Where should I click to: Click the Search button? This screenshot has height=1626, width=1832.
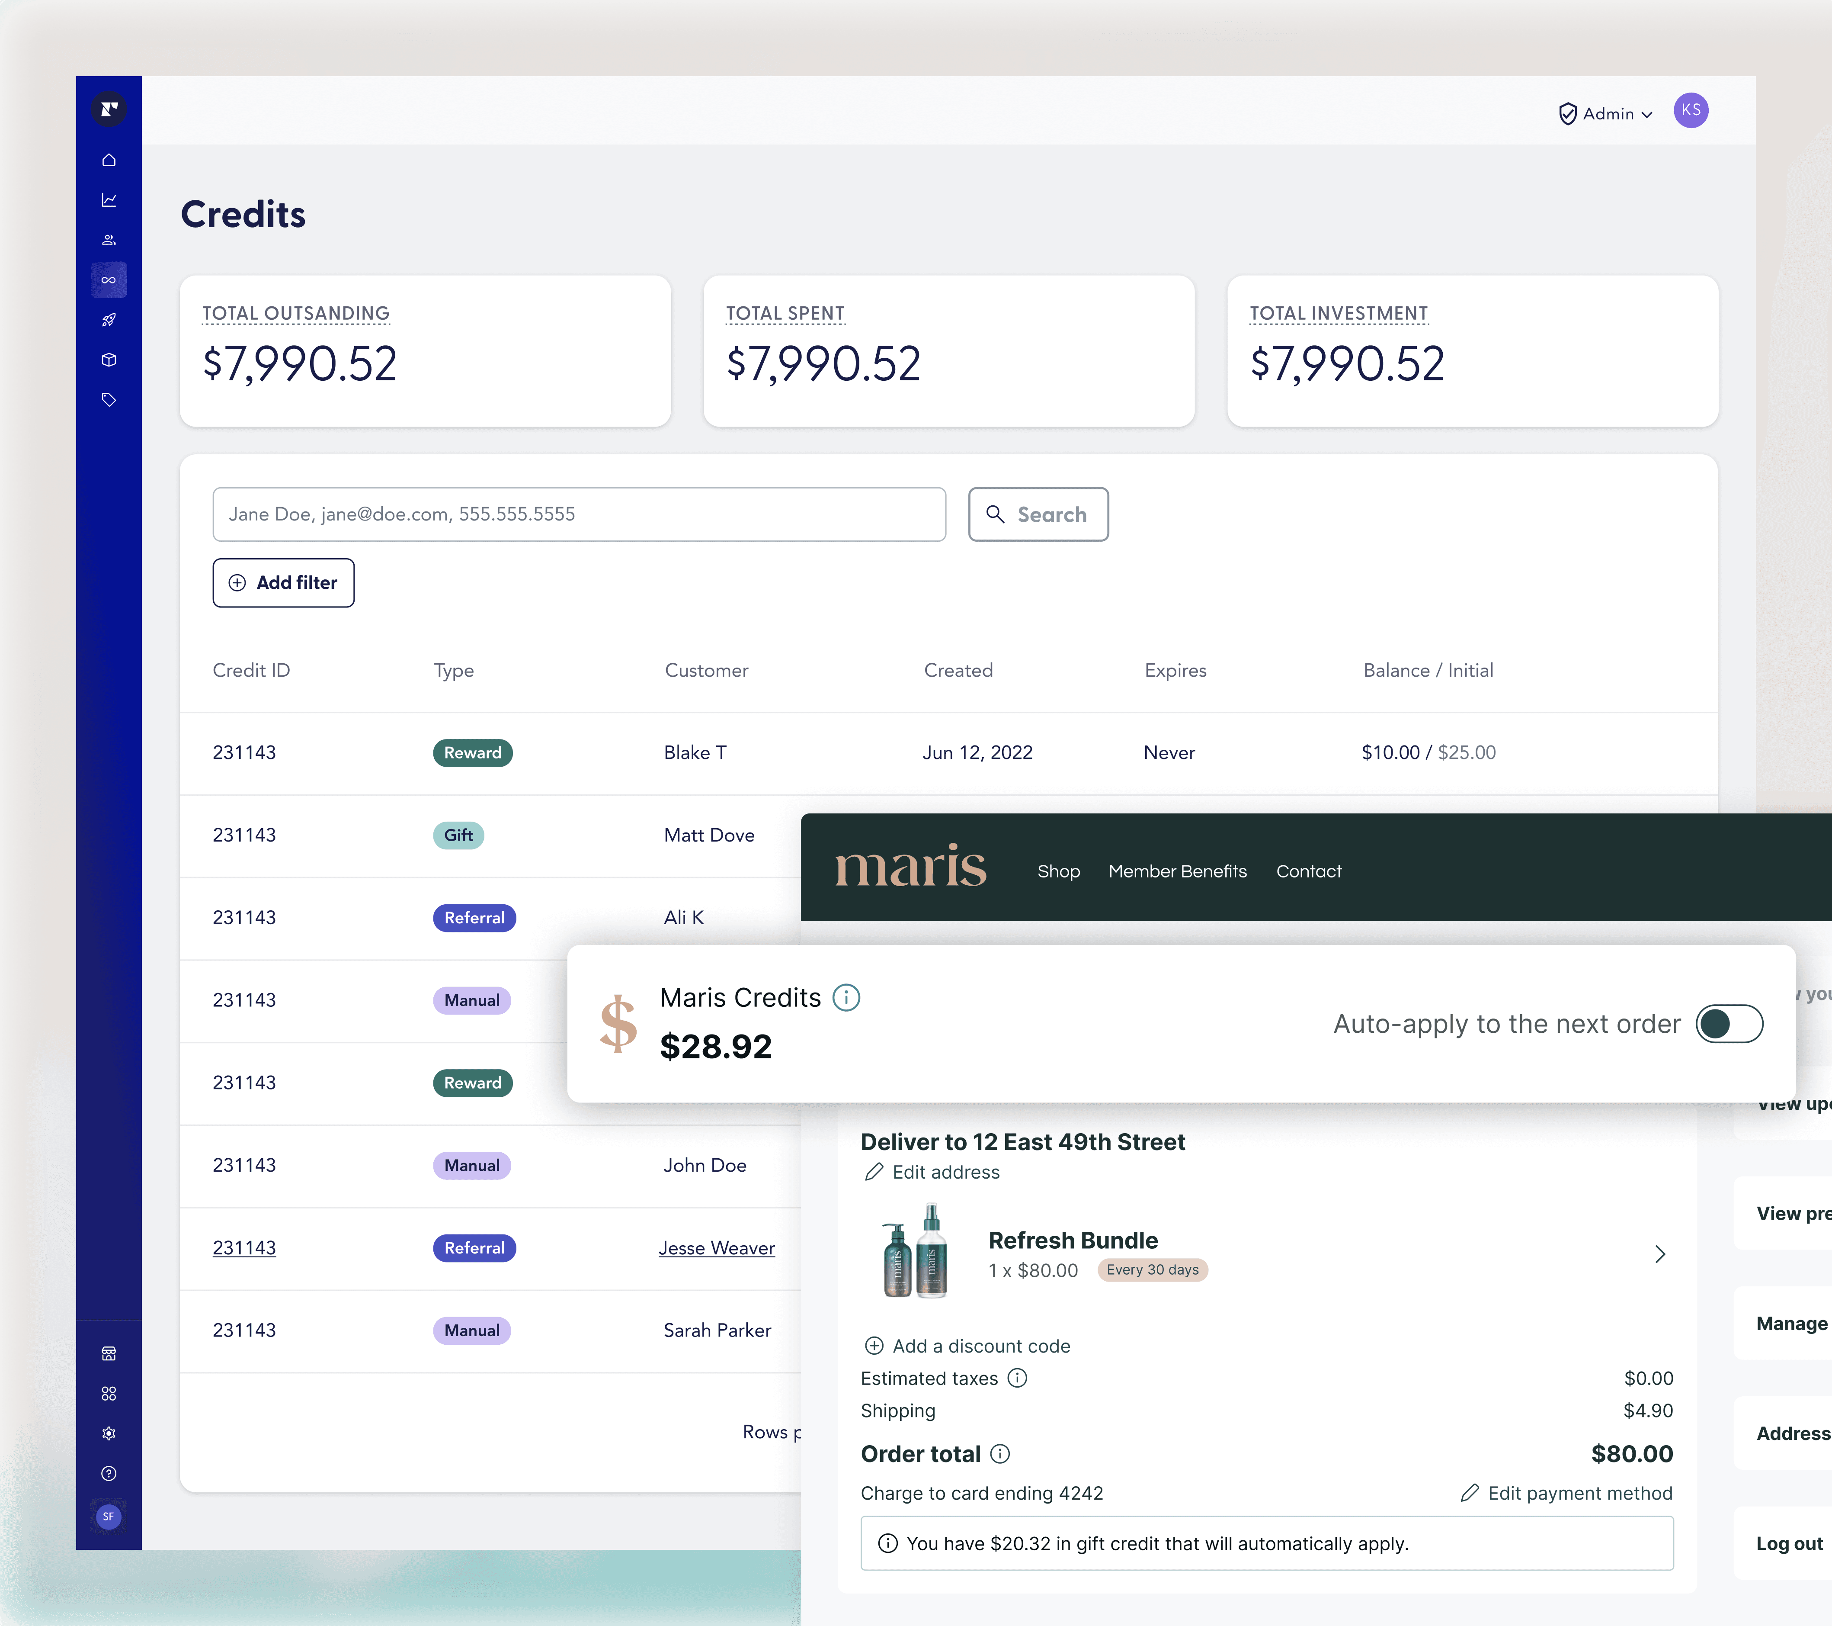[1038, 515]
